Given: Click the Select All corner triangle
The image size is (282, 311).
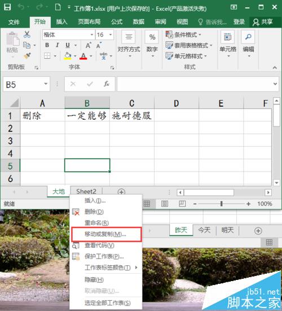Looking at the screenshot, I should pos(15,103).
